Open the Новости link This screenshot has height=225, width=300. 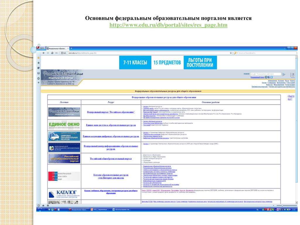[269, 85]
